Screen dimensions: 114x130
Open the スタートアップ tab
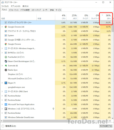coord(36,10)
